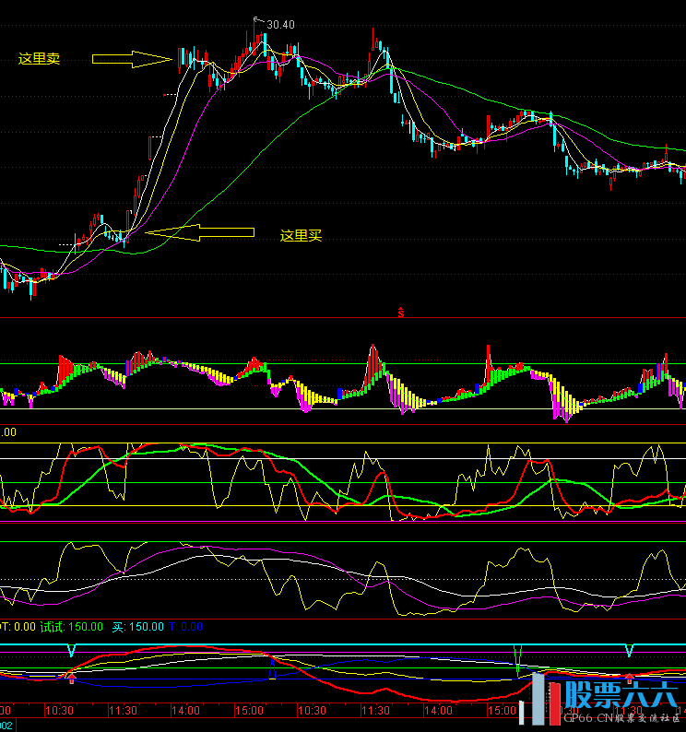Click the green V marker in the bottom panel

click(x=518, y=655)
